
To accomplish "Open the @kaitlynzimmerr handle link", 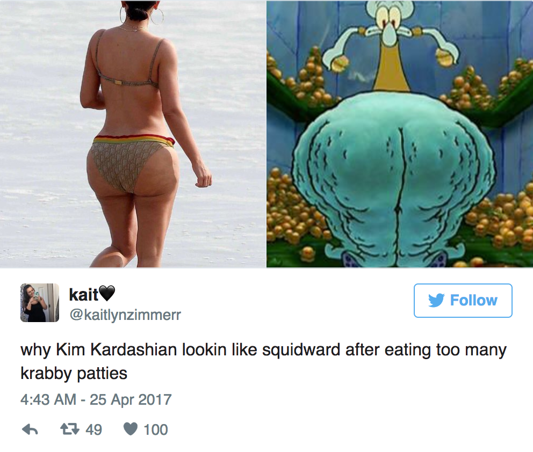I will coord(125,315).
